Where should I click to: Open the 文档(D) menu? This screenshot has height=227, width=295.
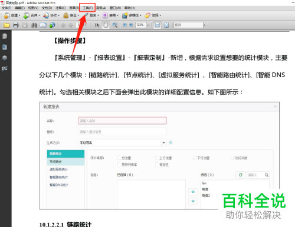tap(47, 8)
